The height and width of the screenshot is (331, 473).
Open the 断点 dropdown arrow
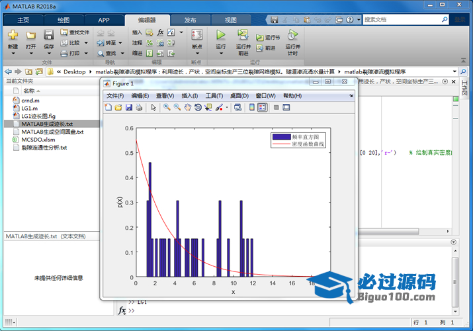point(197,54)
